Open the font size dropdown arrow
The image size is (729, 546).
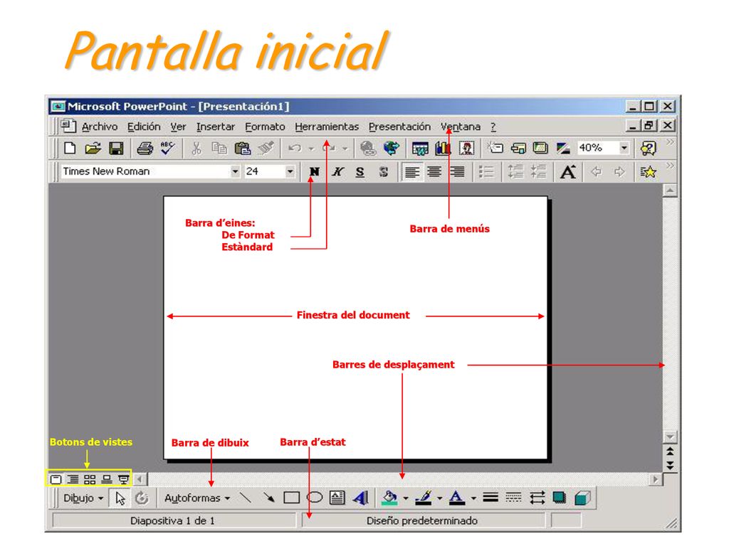290,172
